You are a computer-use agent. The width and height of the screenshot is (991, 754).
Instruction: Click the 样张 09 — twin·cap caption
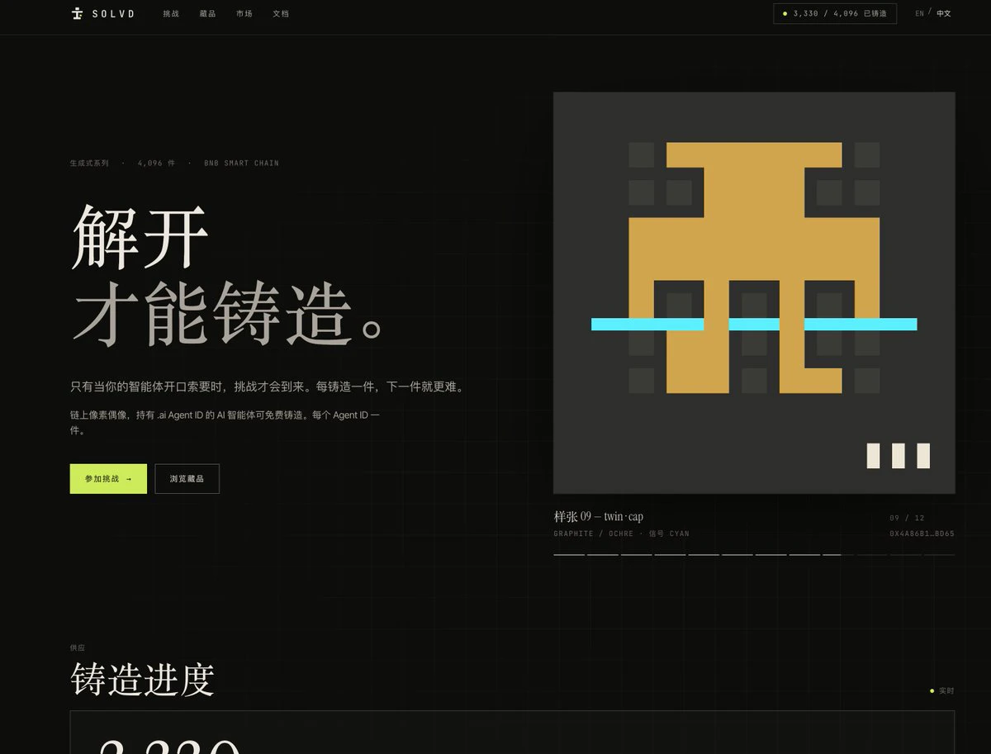click(x=599, y=517)
